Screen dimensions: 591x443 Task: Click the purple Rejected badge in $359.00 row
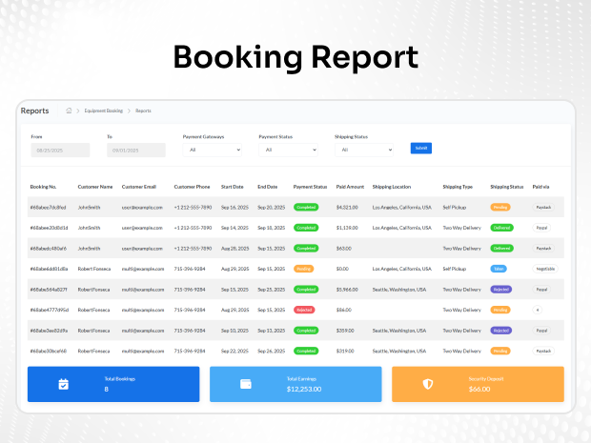[x=500, y=331]
